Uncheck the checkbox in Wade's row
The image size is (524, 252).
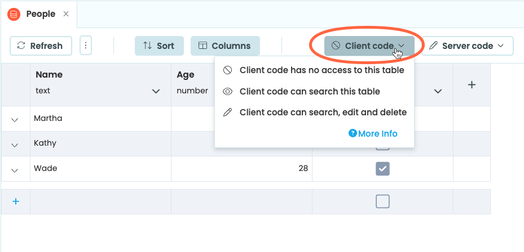[x=383, y=169]
